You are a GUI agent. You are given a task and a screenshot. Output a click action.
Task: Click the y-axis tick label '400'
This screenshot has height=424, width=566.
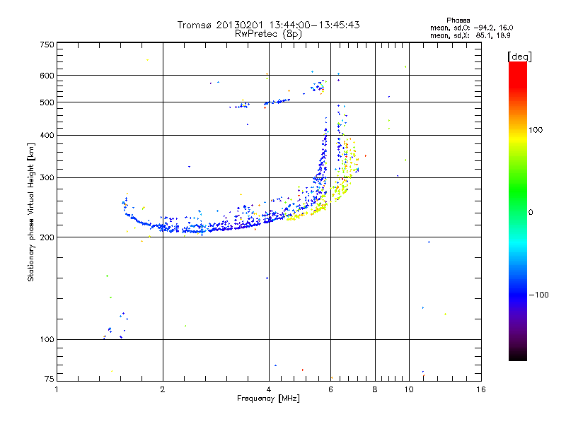pos(47,136)
